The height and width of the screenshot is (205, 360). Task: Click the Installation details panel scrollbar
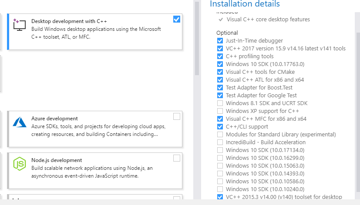[358, 112]
